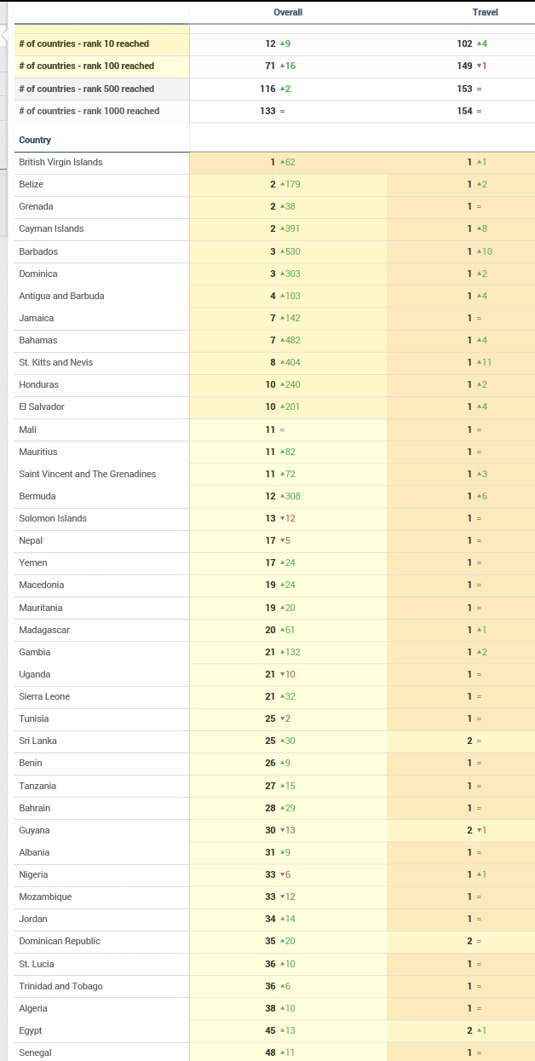The width and height of the screenshot is (535, 1061).
Task: Click the Solomon Islands country name
Action: 53,518
